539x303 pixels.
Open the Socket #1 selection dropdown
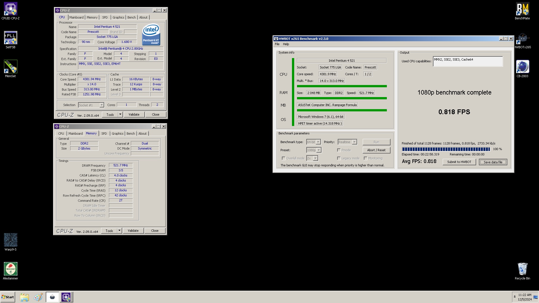[x=91, y=105]
